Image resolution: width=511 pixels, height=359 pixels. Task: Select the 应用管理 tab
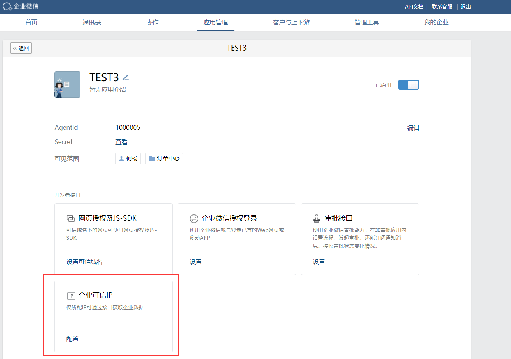click(x=215, y=22)
